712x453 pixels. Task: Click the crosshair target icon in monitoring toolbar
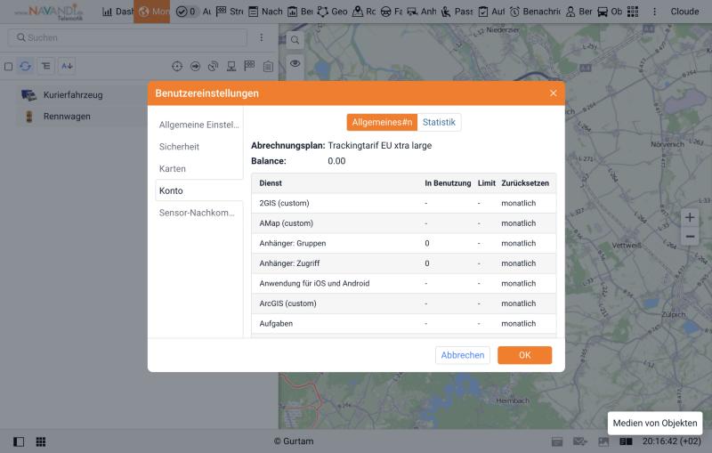[177, 66]
